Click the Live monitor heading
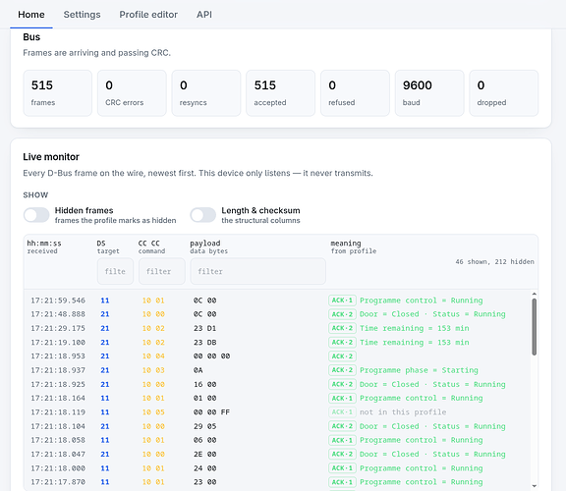This screenshot has width=566, height=491. pos(51,157)
